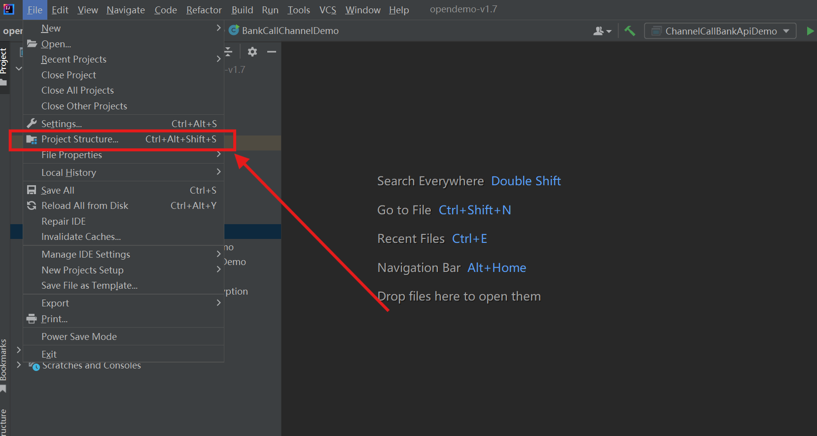Image resolution: width=817 pixels, height=436 pixels.
Task: Open the Project panel gear options
Action: pyautogui.click(x=252, y=52)
